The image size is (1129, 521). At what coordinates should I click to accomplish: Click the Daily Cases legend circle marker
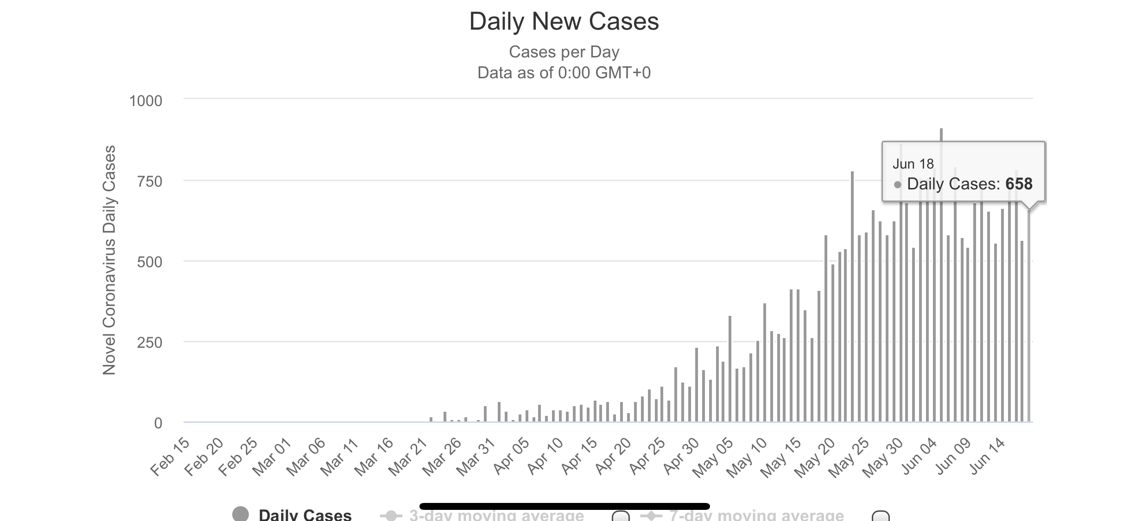(x=240, y=514)
